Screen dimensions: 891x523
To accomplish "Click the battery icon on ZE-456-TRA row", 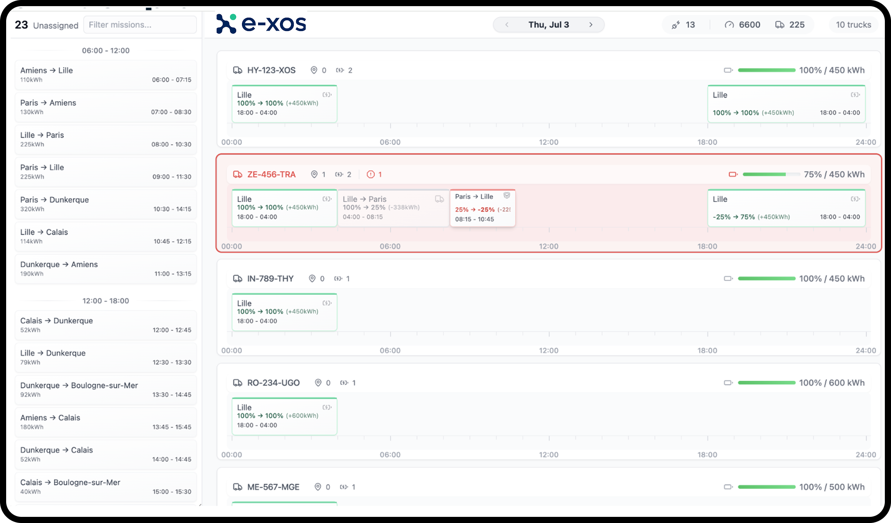I will click(x=733, y=174).
